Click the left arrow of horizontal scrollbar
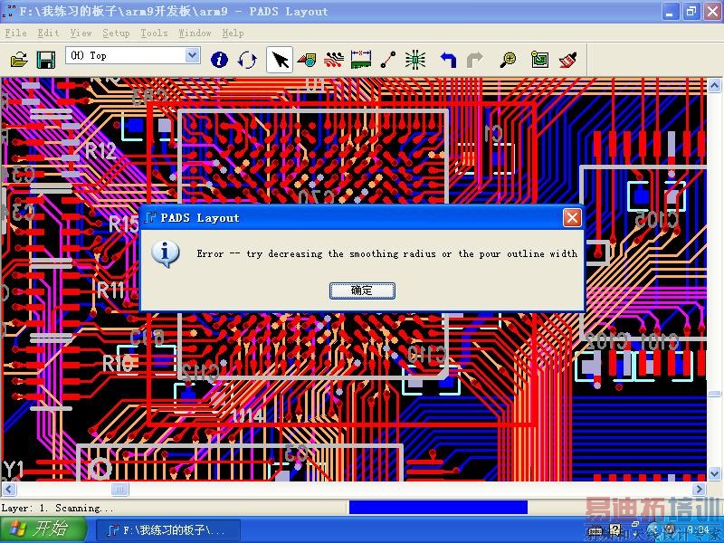This screenshot has width=724, height=543. click(x=9, y=489)
